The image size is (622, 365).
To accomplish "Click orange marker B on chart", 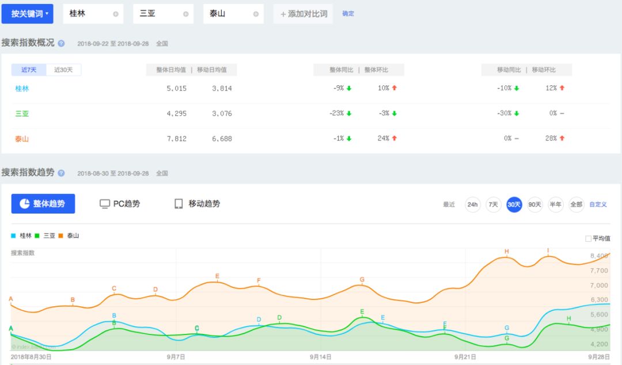I will pos(73,300).
